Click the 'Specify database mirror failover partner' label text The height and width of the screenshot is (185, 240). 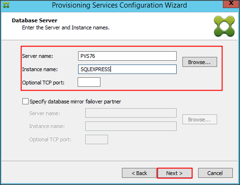click(75, 102)
